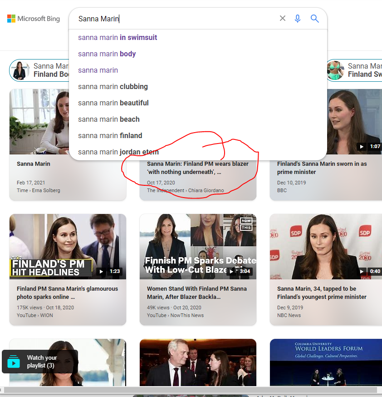
Task: Select suggestion "sanna marin body"
Action: pyautogui.click(x=107, y=54)
